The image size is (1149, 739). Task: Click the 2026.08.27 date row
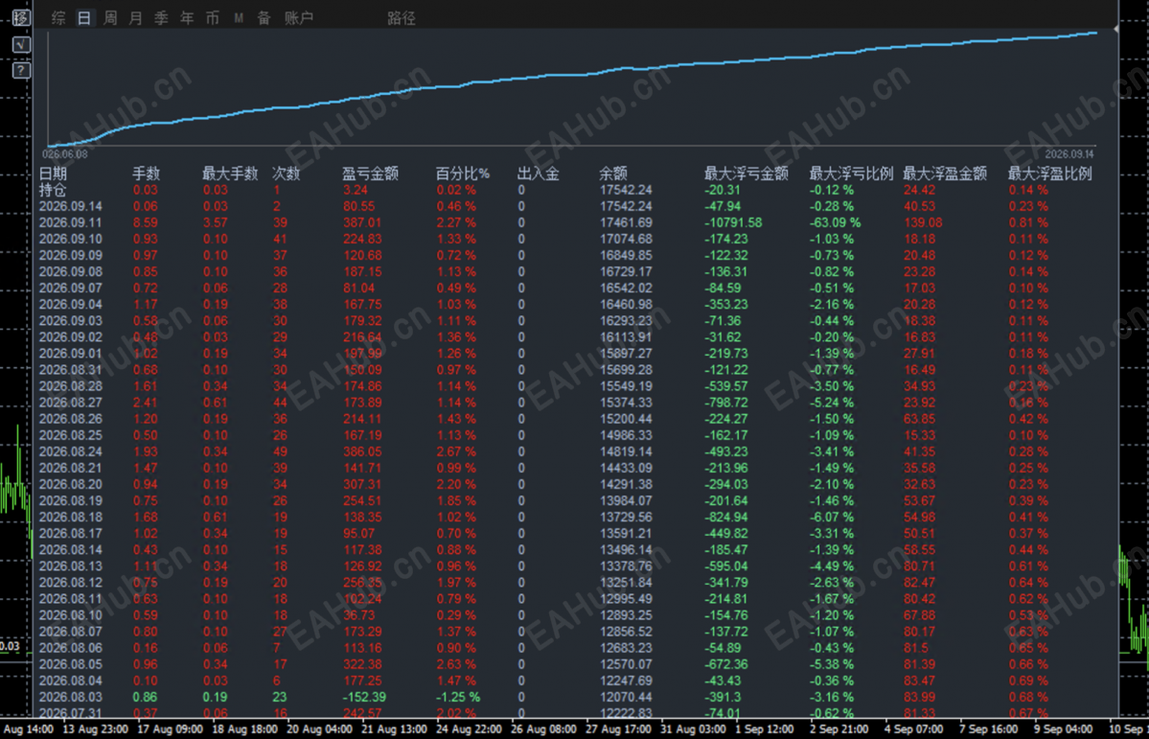tap(70, 403)
